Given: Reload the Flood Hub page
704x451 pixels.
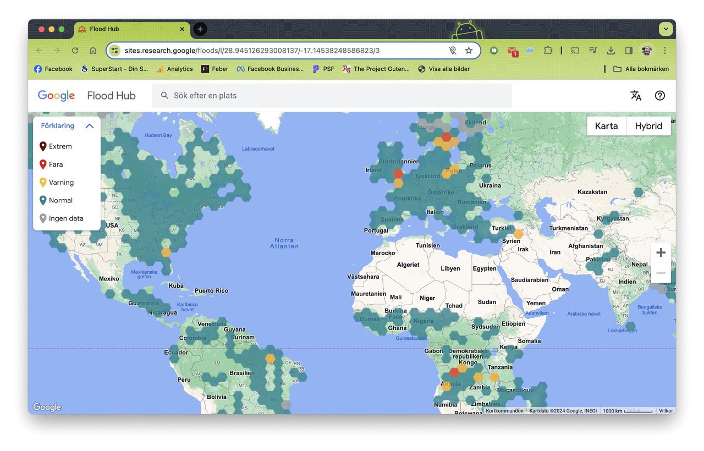Looking at the screenshot, I should (75, 51).
